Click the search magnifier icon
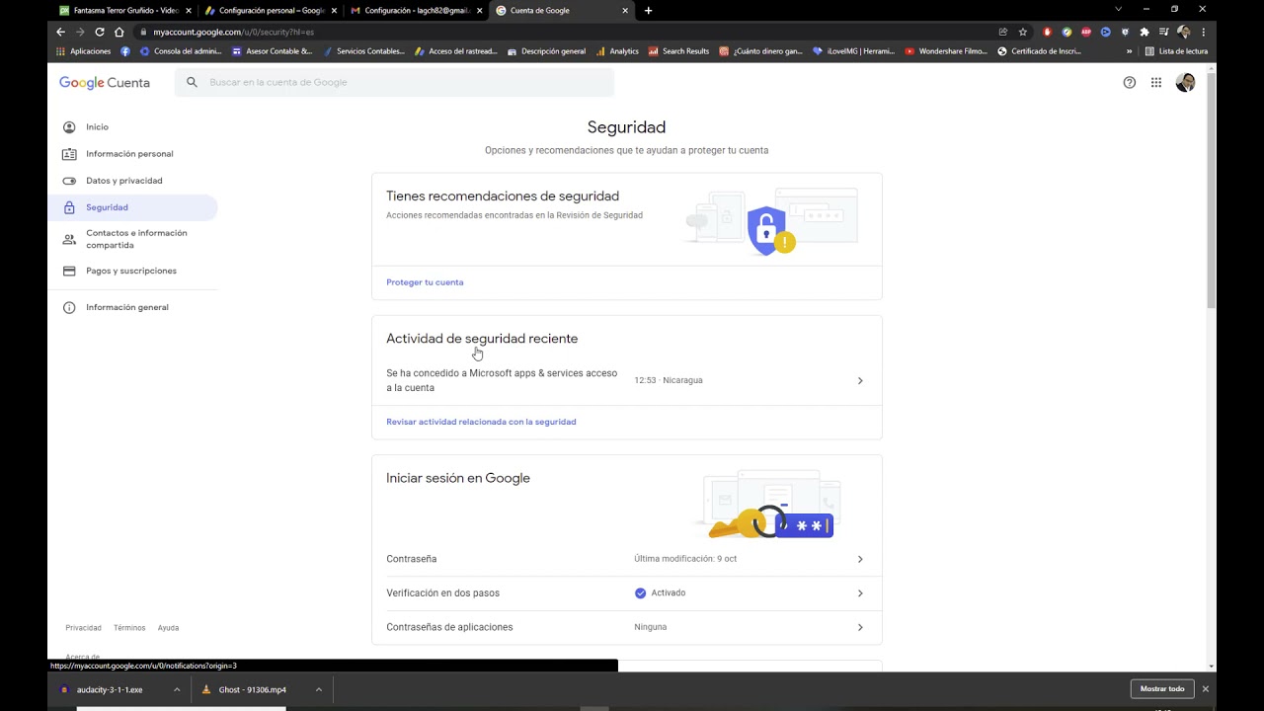 (x=193, y=82)
